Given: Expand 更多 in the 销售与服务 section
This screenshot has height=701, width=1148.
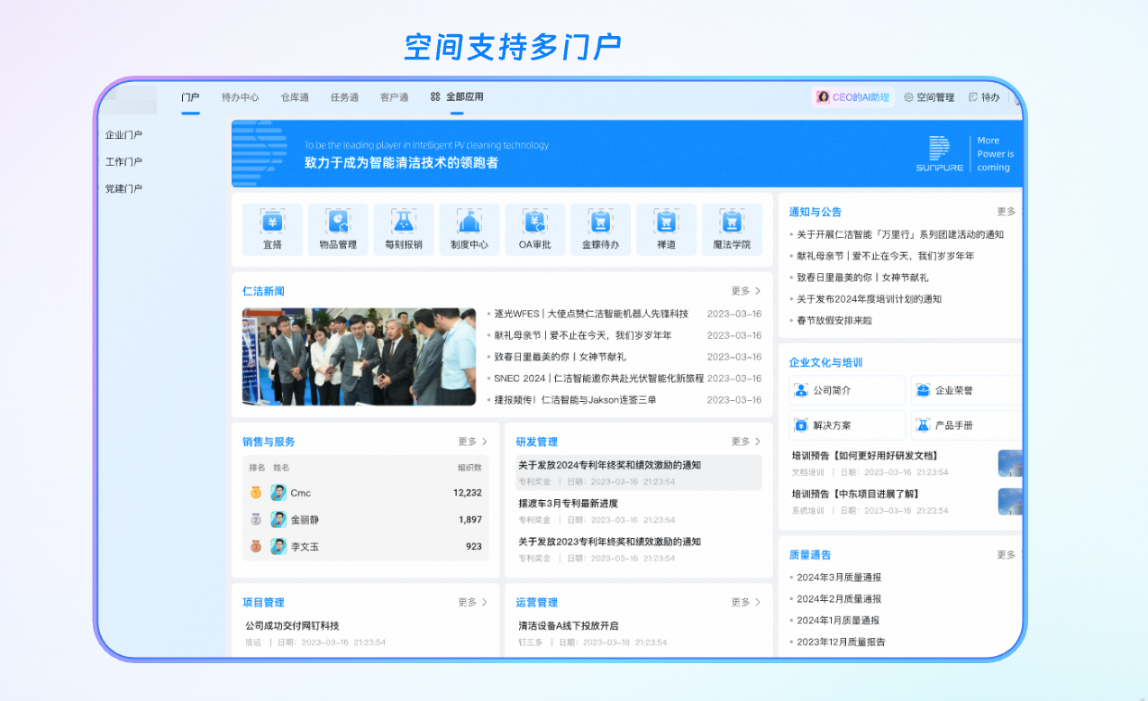Looking at the screenshot, I should tap(473, 442).
